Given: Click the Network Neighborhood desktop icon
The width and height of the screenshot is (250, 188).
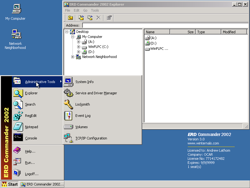Looking at the screenshot, I should [x=15, y=39].
